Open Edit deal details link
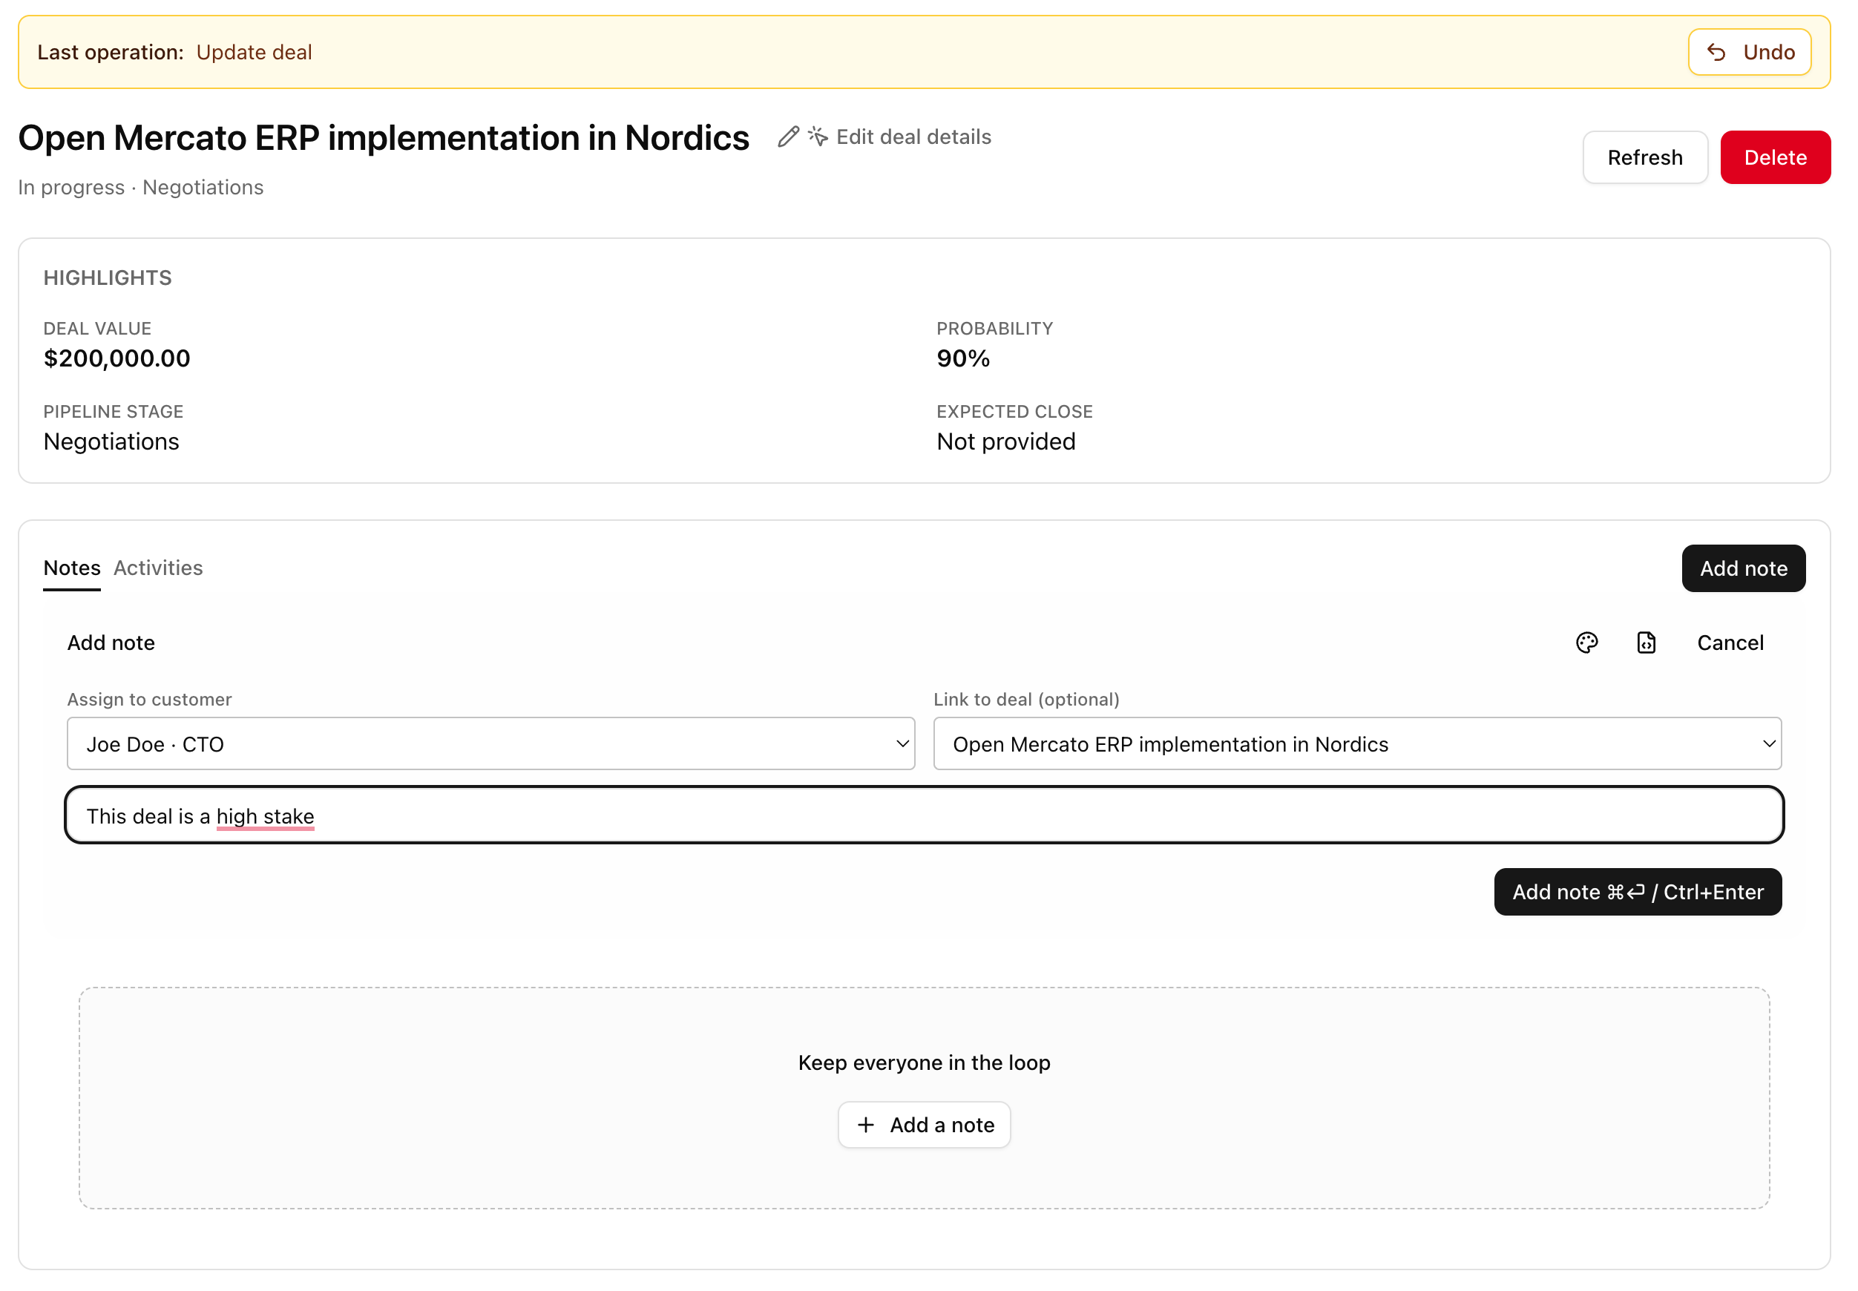 tap(913, 137)
